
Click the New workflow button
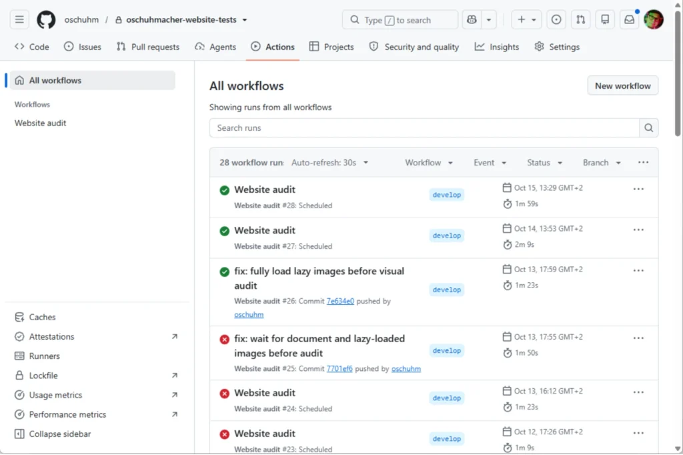[623, 86]
